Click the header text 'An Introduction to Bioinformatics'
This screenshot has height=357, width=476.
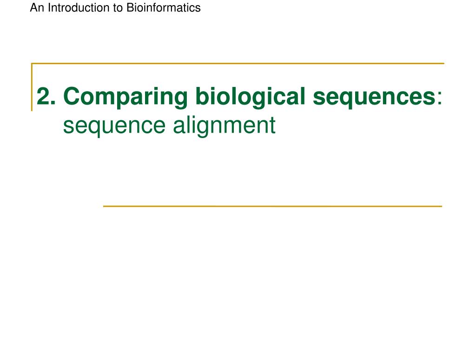(x=115, y=7)
